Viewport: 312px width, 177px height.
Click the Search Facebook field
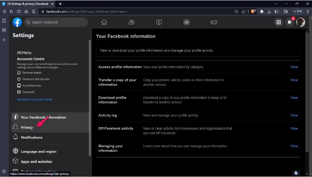point(56,22)
